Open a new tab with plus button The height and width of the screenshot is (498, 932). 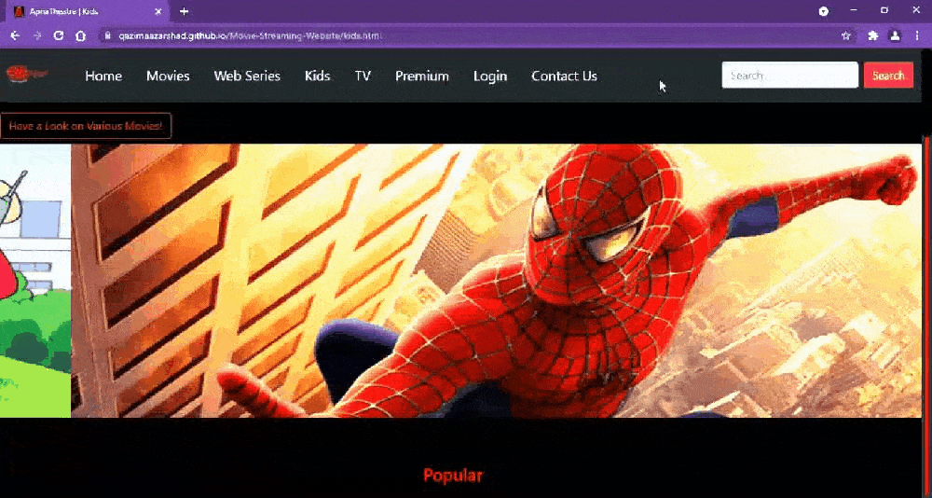(185, 11)
